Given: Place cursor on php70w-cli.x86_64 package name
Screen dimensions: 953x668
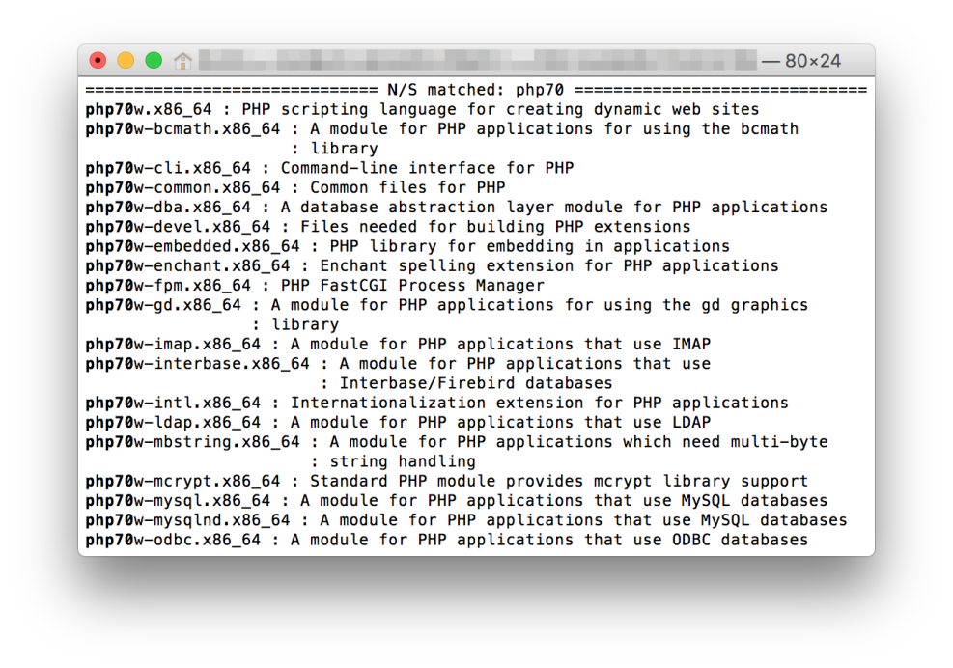Looking at the screenshot, I should point(168,168).
